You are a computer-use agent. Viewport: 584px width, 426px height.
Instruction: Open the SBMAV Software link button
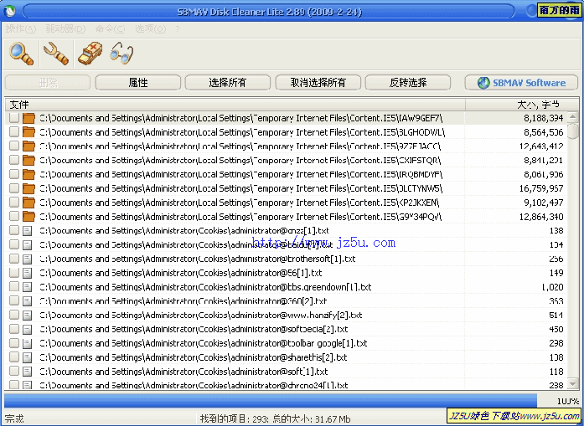[521, 83]
